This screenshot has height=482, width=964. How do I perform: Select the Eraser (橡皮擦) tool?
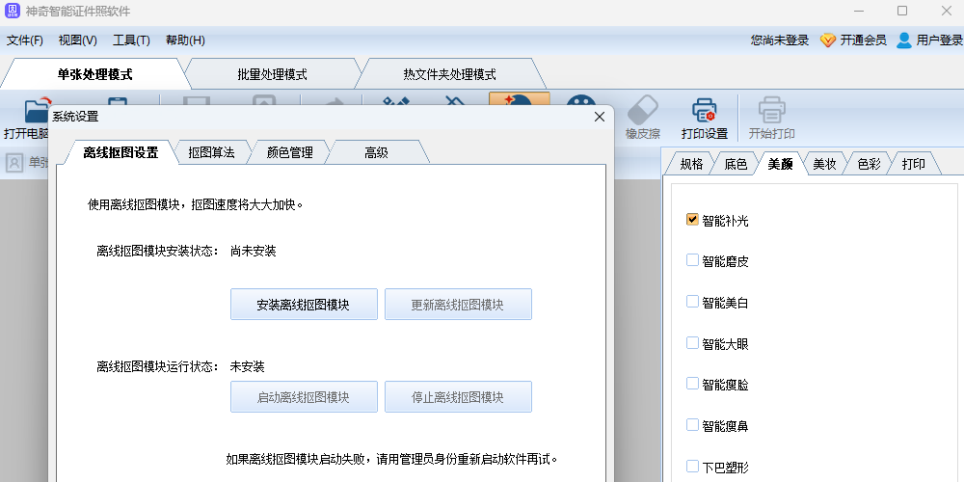tap(642, 111)
